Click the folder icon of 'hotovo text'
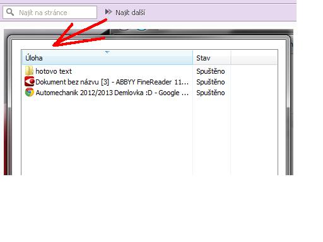 [x=29, y=71]
